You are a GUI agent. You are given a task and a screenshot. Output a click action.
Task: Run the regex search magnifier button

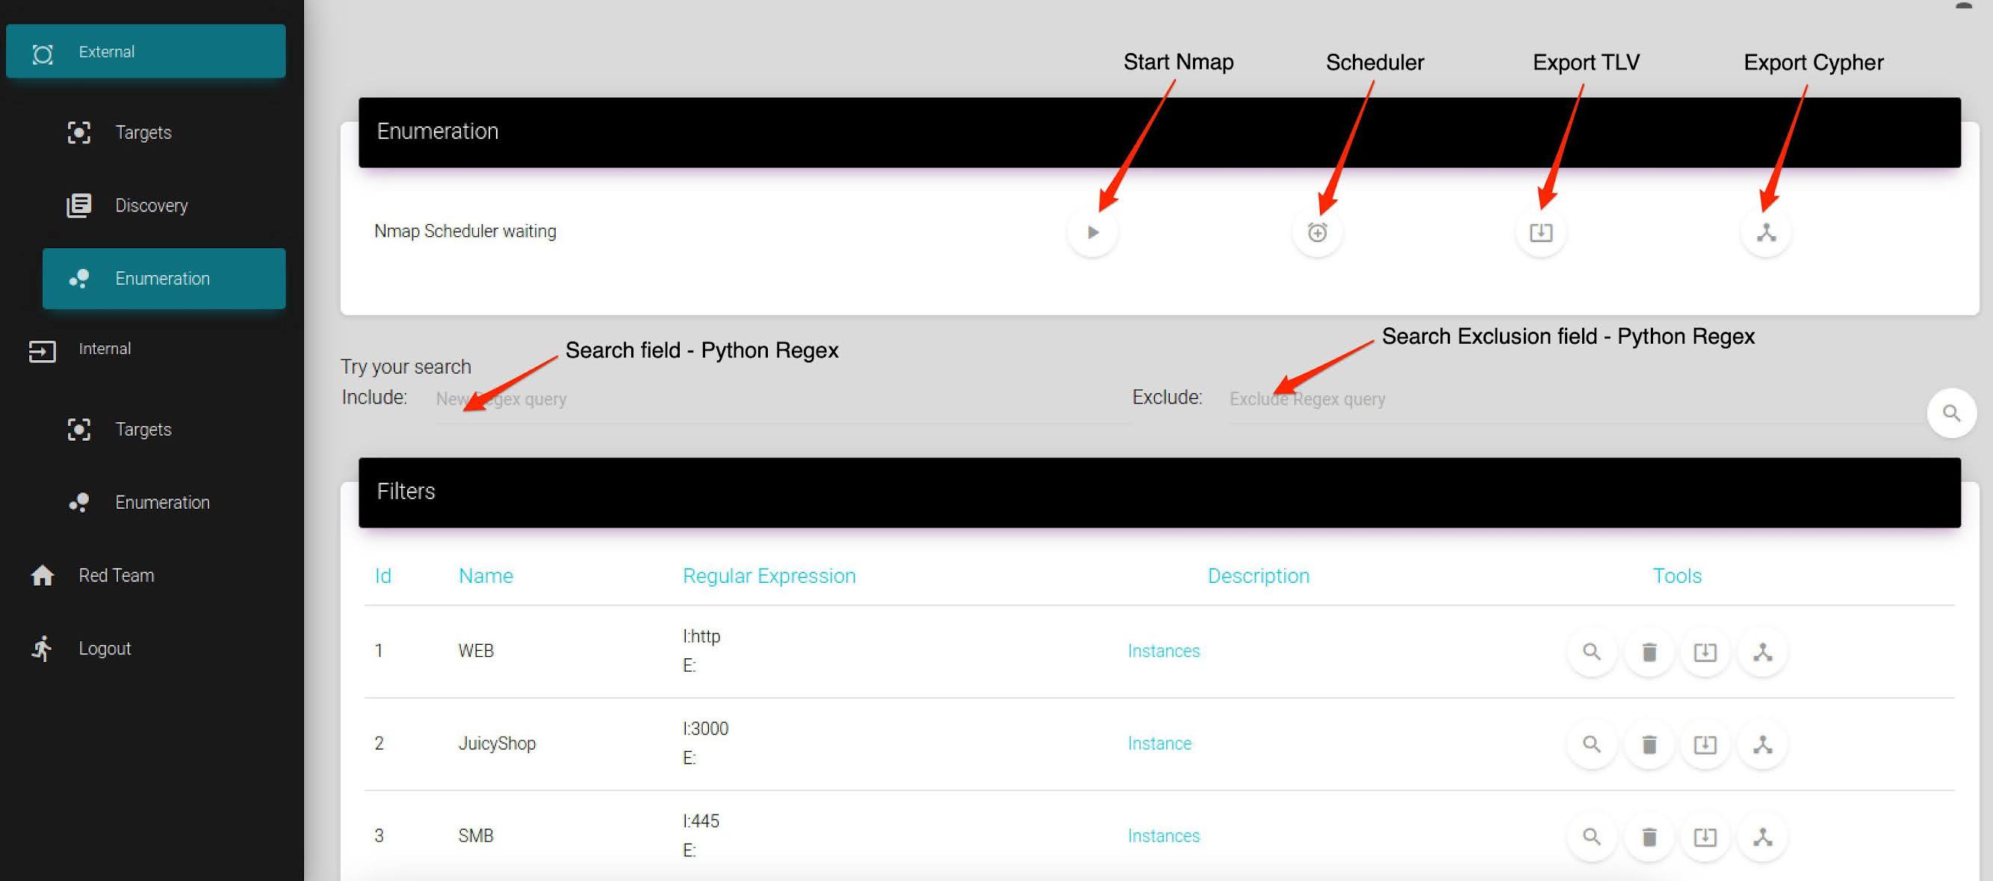tap(1950, 413)
